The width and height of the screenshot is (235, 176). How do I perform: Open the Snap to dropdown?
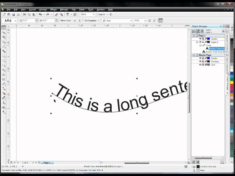click(x=107, y=15)
